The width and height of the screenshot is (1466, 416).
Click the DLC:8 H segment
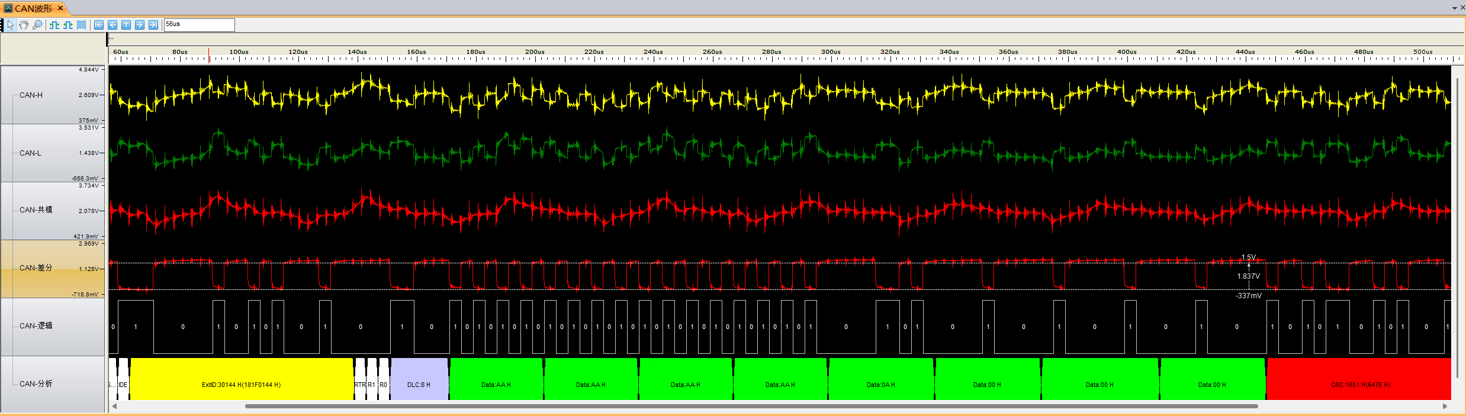pyautogui.click(x=419, y=379)
